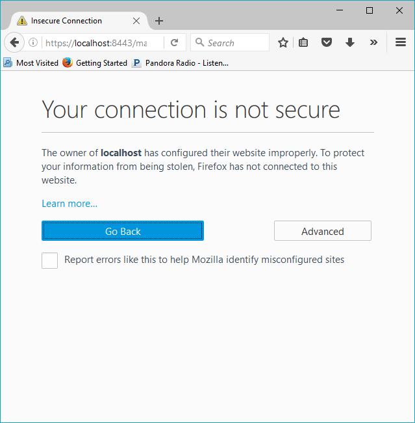Save page to Pocket icon
The height and width of the screenshot is (423, 415).
pyautogui.click(x=327, y=42)
